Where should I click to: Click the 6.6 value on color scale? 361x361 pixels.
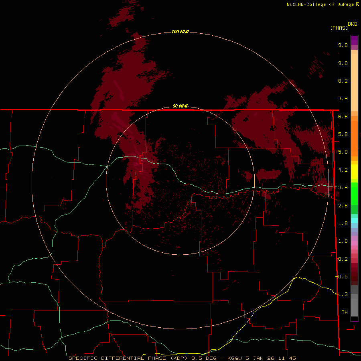pos(343,116)
